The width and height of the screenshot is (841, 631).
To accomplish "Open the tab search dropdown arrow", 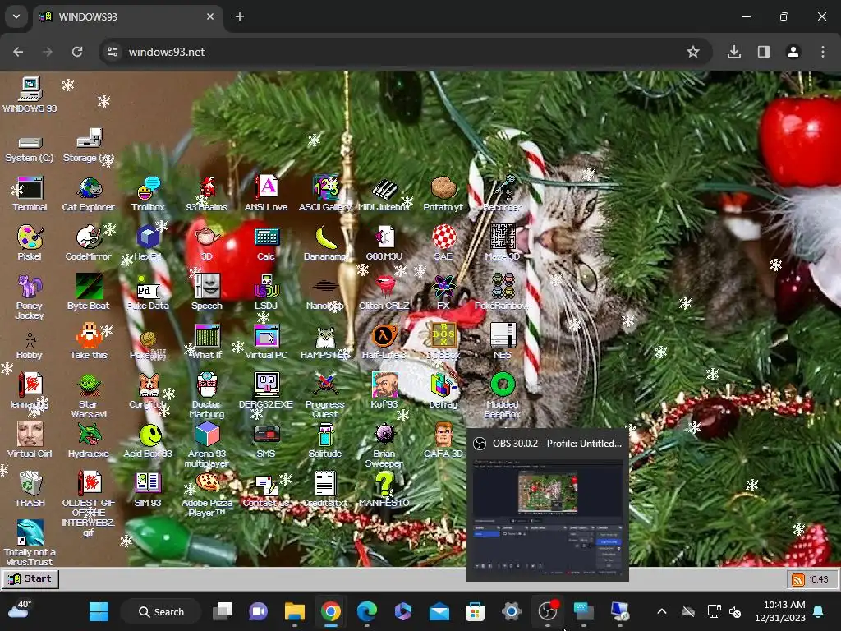I will tap(16, 16).
